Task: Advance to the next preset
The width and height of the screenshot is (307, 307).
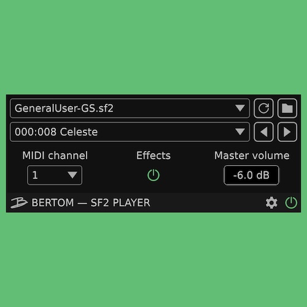Action: [x=287, y=132]
